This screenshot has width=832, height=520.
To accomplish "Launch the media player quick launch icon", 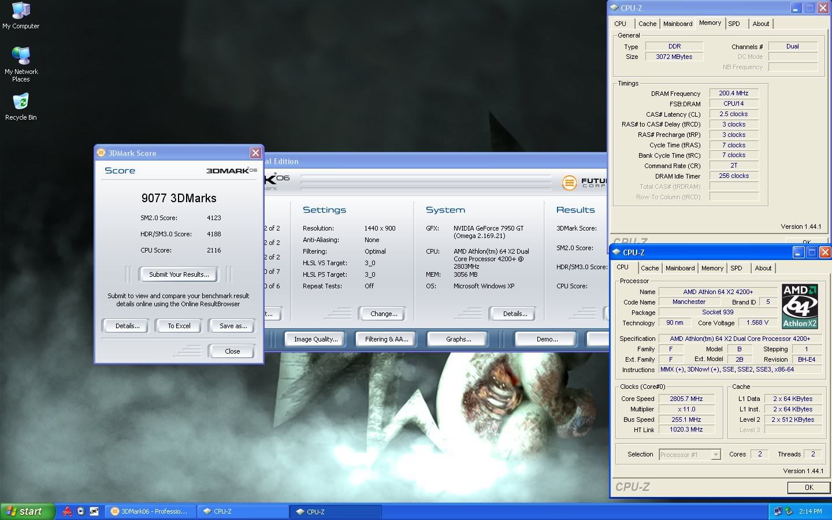I will point(81,511).
